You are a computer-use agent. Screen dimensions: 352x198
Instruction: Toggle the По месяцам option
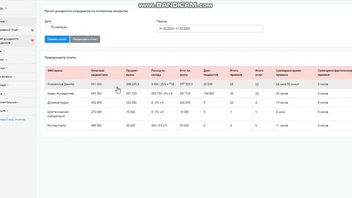(47, 27)
